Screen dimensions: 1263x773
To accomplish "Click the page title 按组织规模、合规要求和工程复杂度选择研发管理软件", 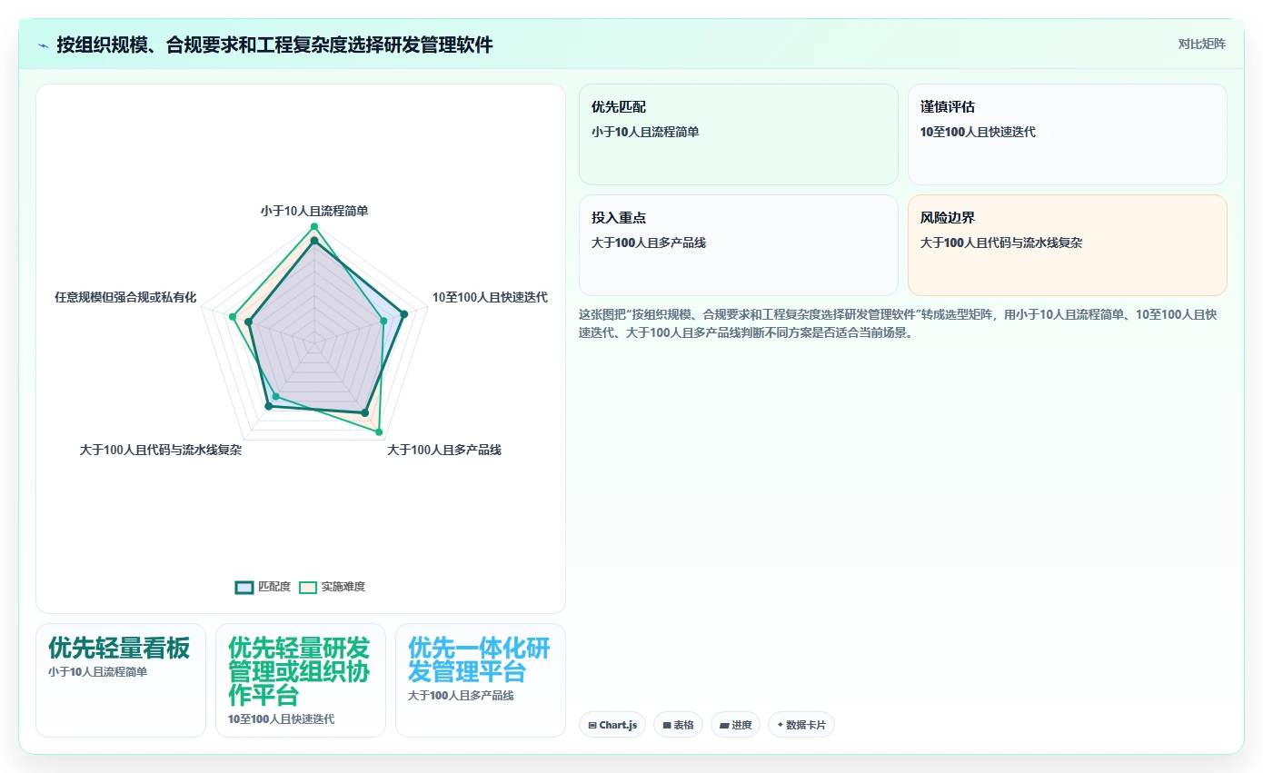I will [274, 45].
